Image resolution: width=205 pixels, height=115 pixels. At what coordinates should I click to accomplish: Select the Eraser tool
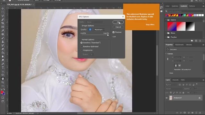[x=3, y=49]
